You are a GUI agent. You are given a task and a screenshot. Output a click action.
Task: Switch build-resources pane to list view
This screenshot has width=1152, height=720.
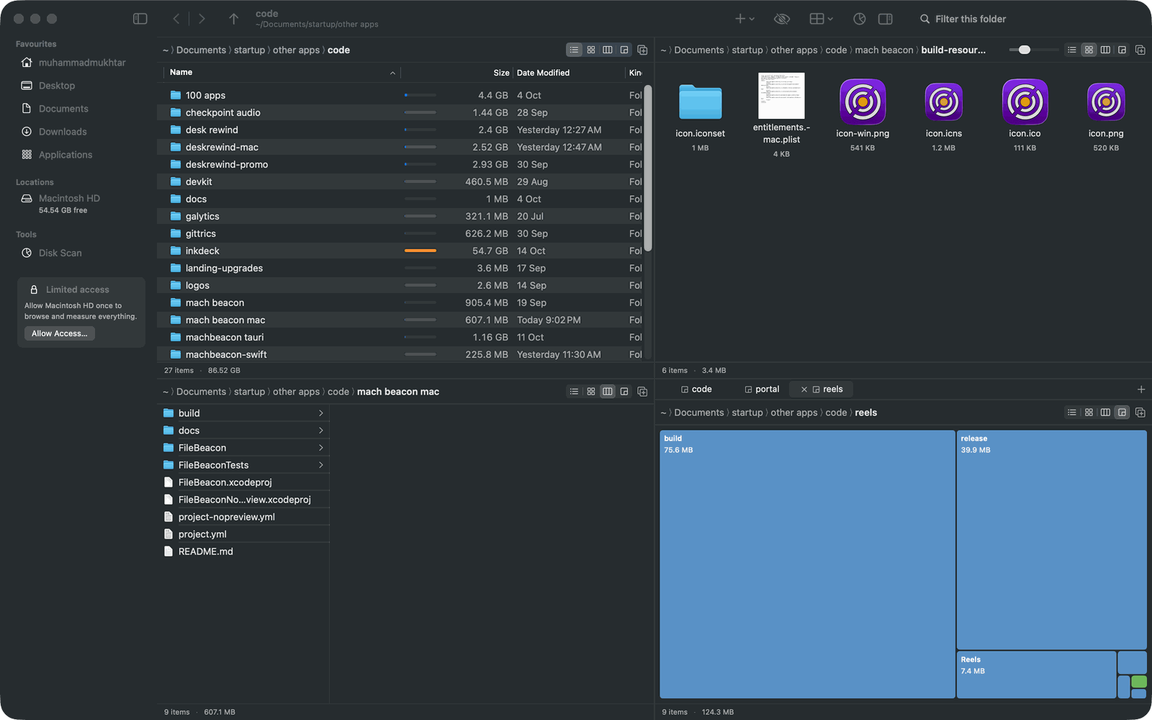tap(1072, 50)
